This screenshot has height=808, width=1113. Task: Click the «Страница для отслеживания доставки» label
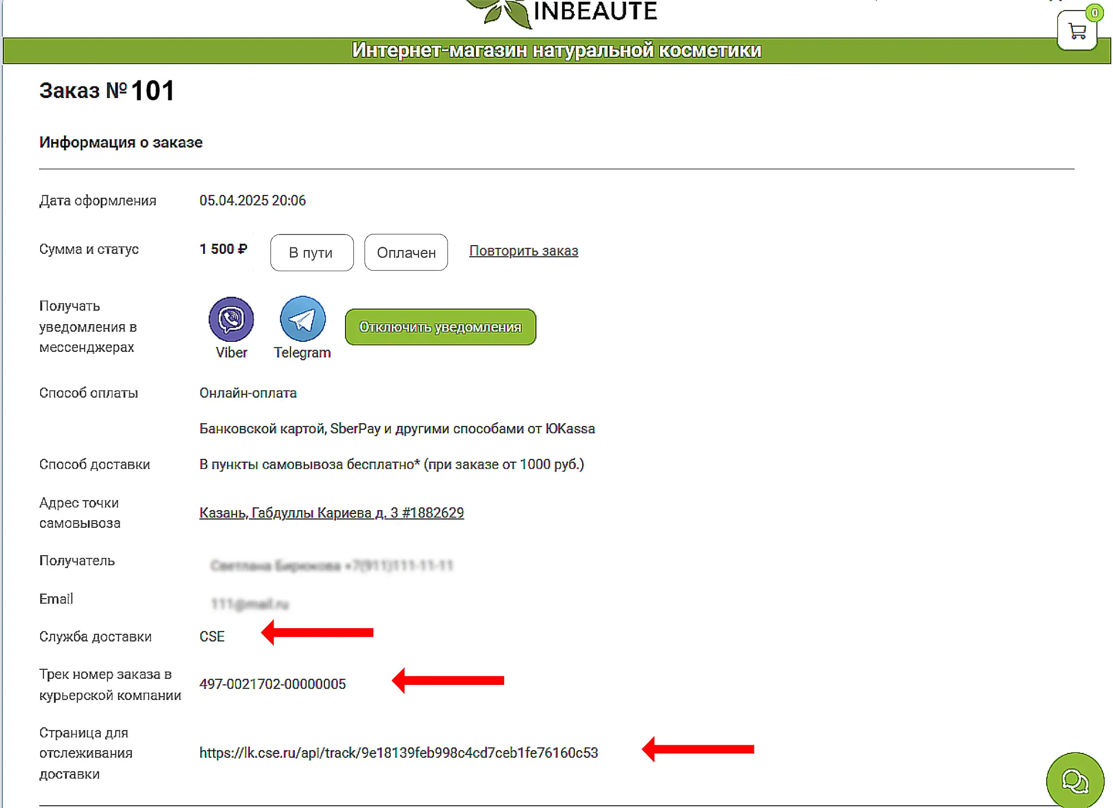click(x=86, y=753)
